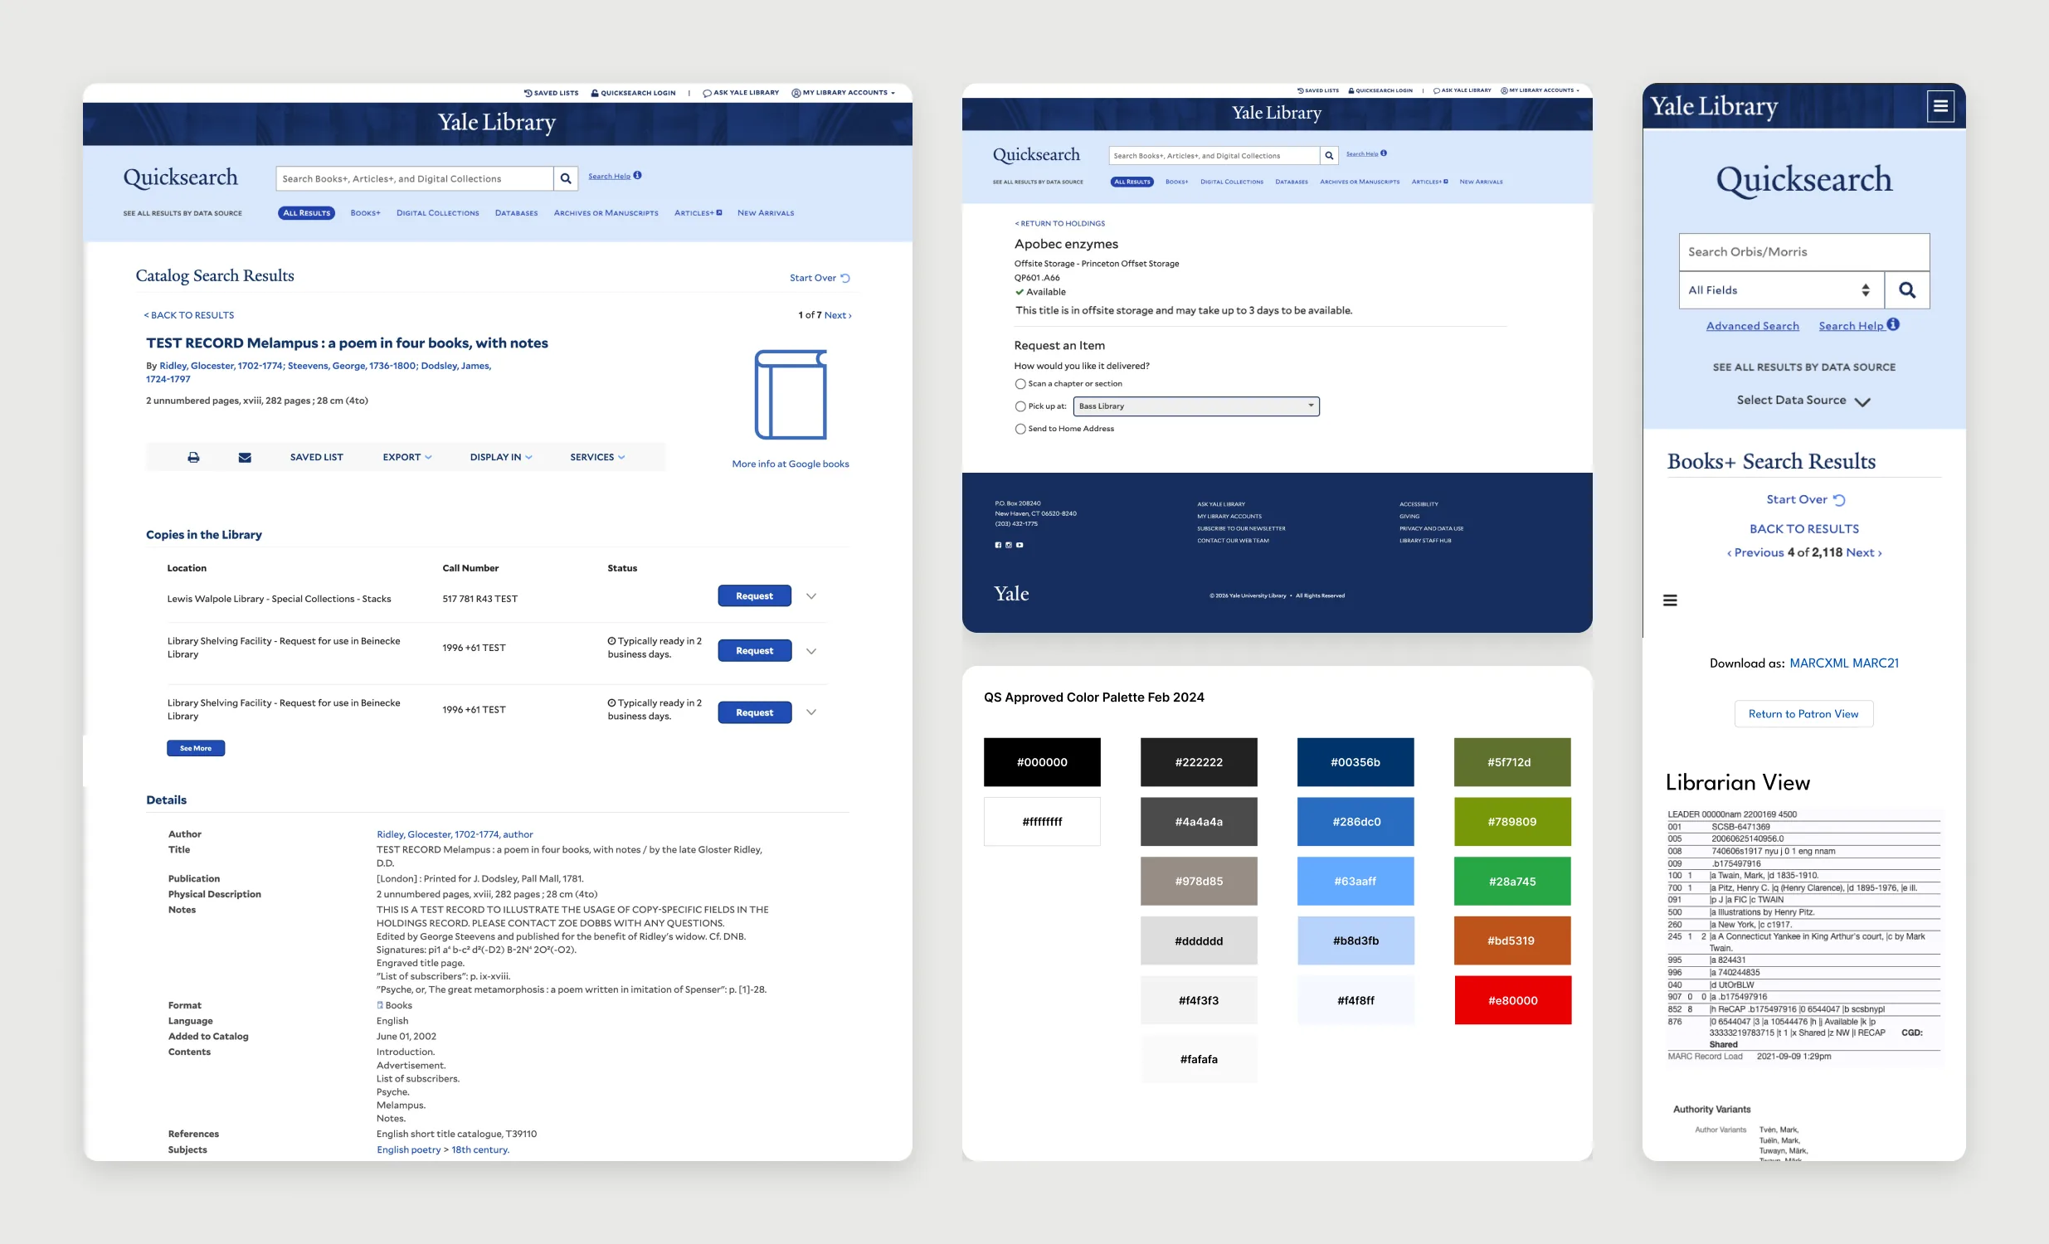Image resolution: width=2049 pixels, height=1244 pixels.
Task: Click the See More button
Action: 196,748
